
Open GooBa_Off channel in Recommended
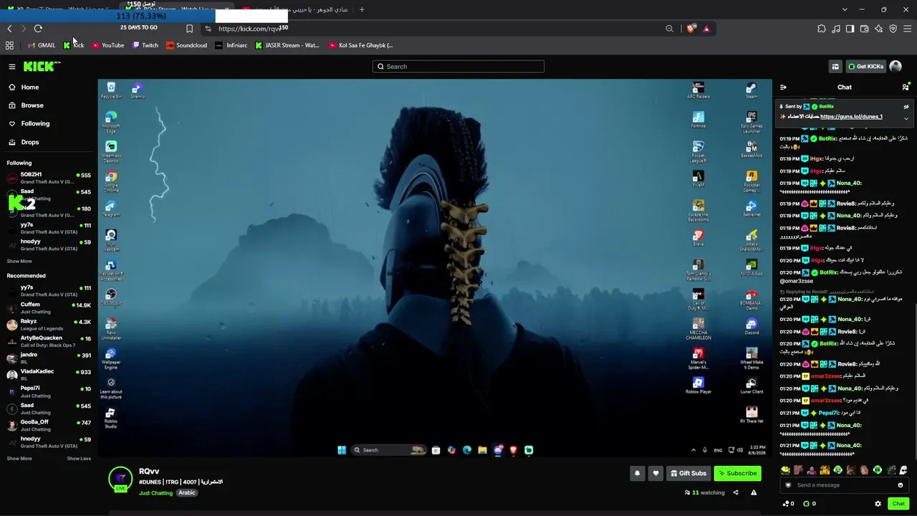[x=49, y=426]
